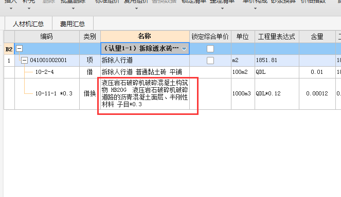Image resolution: width=341 pixels, height=197 pixels.
Task: Click the 借 category cell
Action: [90, 72]
